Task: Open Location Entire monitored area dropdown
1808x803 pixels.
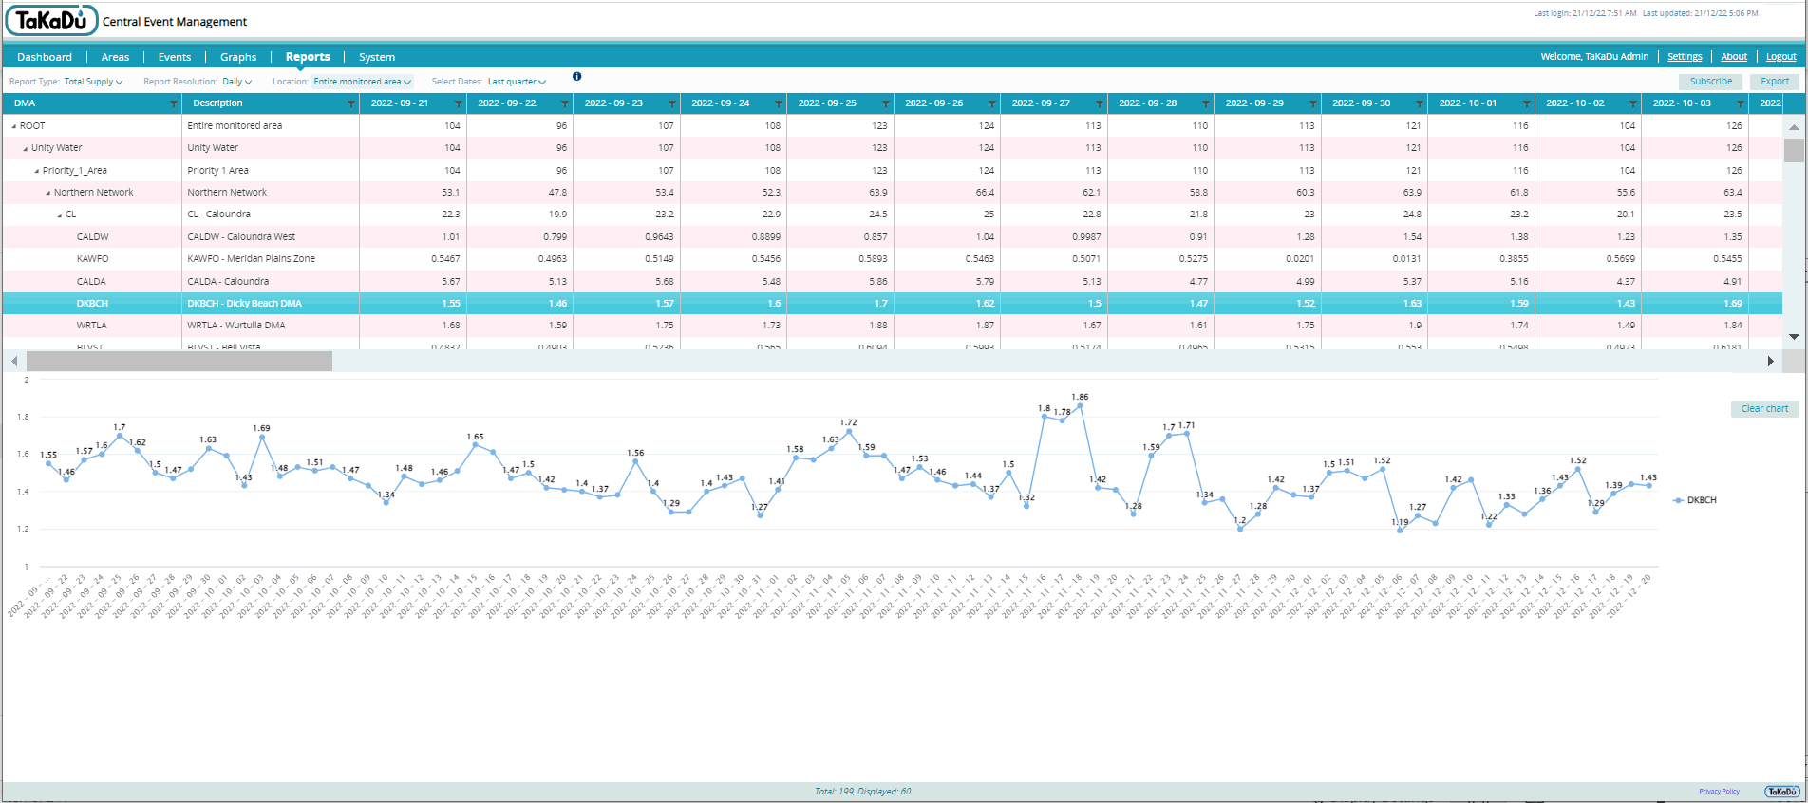Action: (363, 82)
